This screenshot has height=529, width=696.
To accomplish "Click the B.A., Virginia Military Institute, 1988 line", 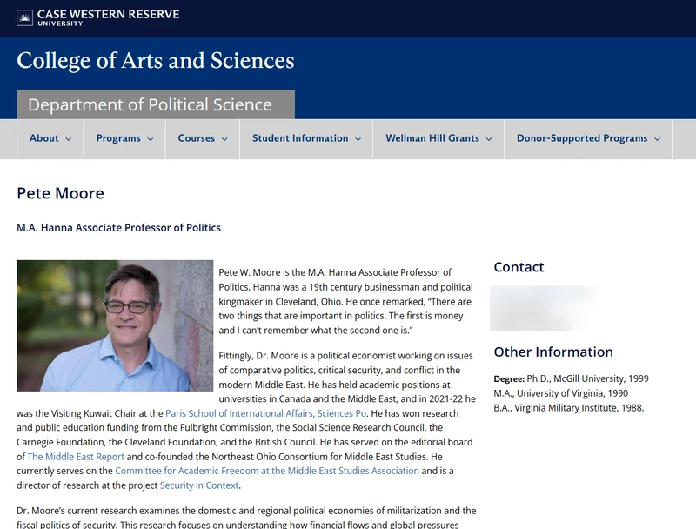I will point(569,408).
